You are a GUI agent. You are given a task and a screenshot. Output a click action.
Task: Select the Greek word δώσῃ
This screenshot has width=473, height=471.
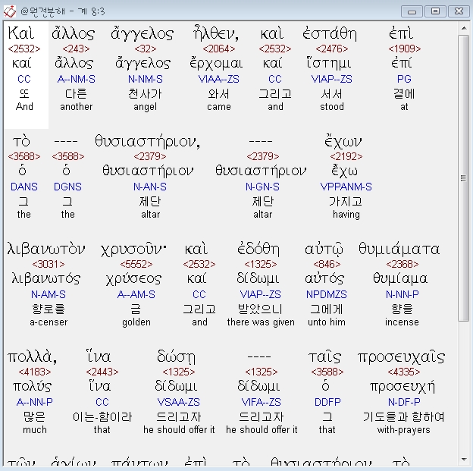tap(176, 357)
